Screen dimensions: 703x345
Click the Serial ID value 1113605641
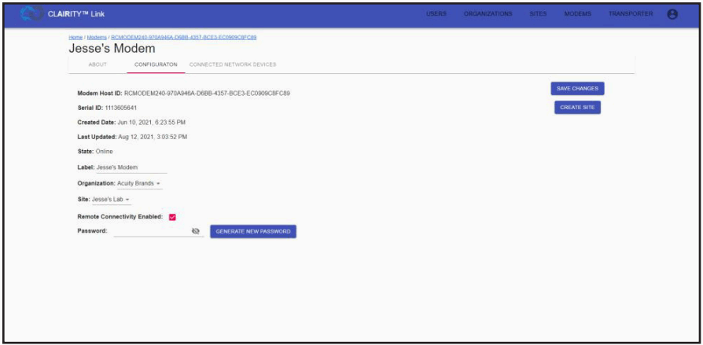point(121,108)
